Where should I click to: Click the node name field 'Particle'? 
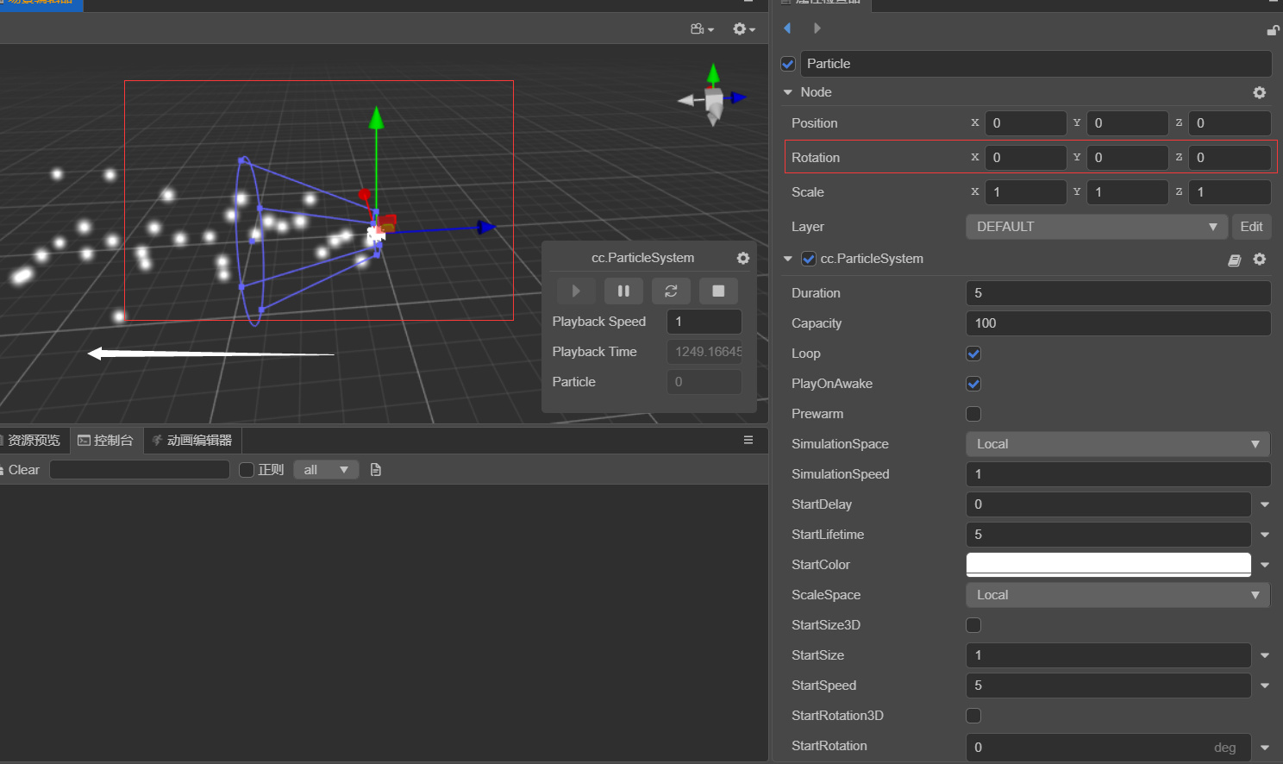point(1036,64)
